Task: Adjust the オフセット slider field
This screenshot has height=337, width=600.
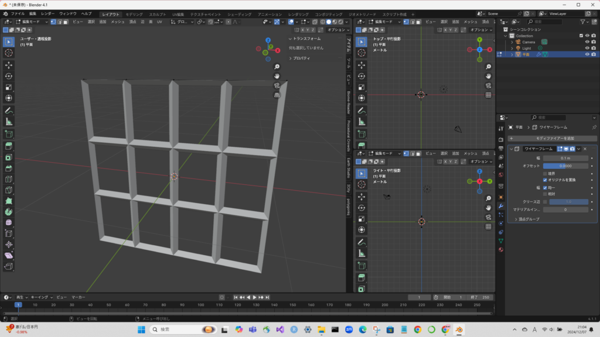Action: pos(565,166)
